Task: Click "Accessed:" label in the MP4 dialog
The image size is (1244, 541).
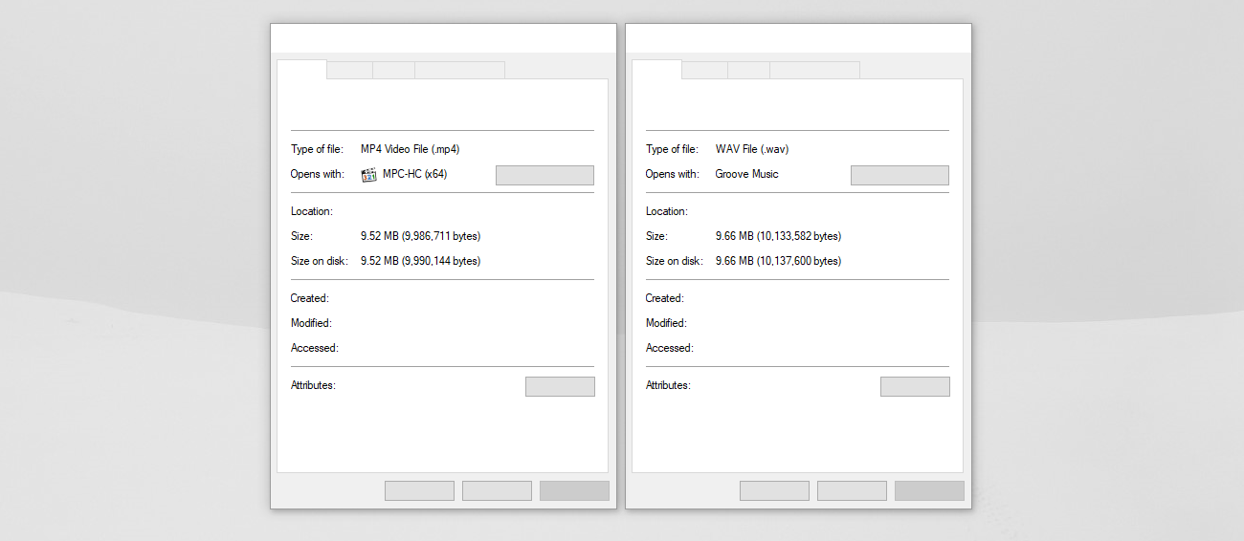Action: pyautogui.click(x=315, y=348)
